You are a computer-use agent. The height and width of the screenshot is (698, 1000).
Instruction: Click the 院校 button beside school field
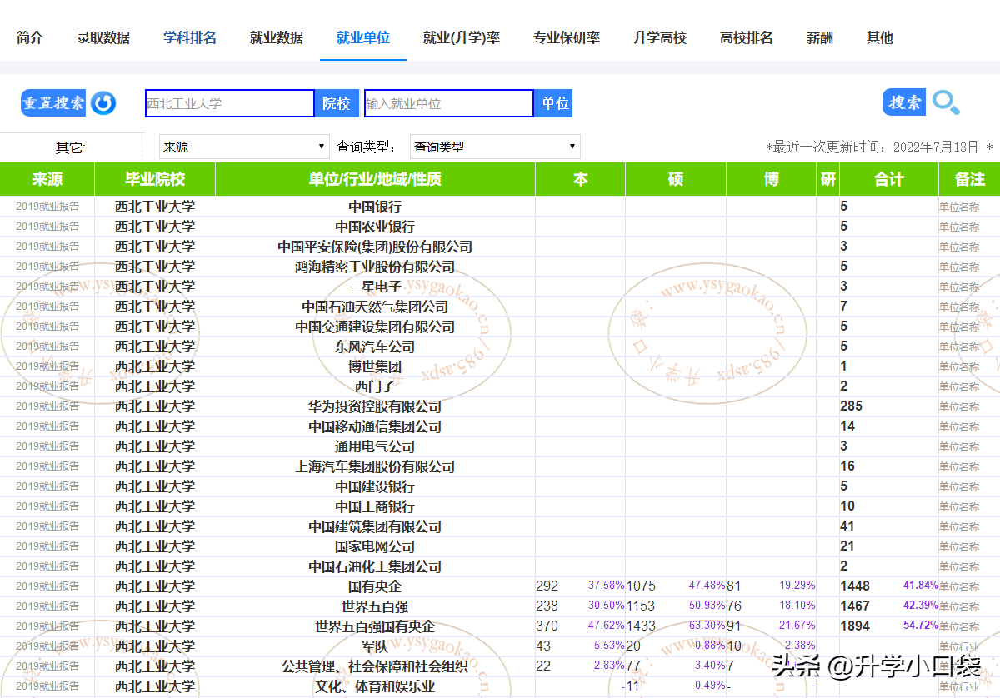click(x=337, y=103)
